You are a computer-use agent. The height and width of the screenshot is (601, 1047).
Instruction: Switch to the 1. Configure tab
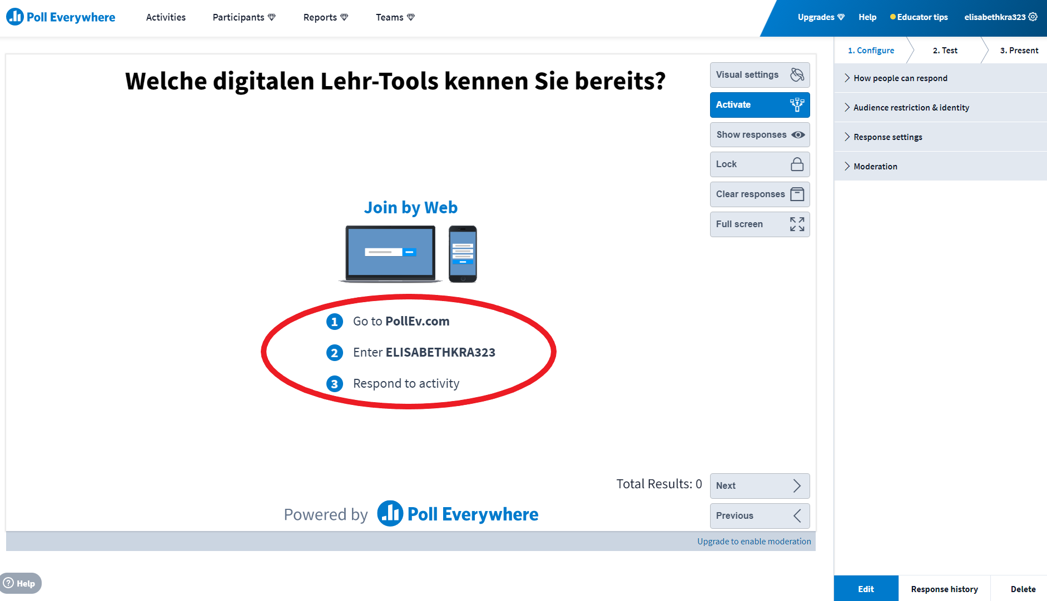(871, 51)
